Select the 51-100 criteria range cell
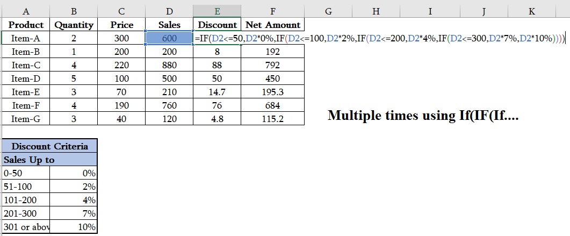Screen dimensions: 570x236 click(26, 187)
